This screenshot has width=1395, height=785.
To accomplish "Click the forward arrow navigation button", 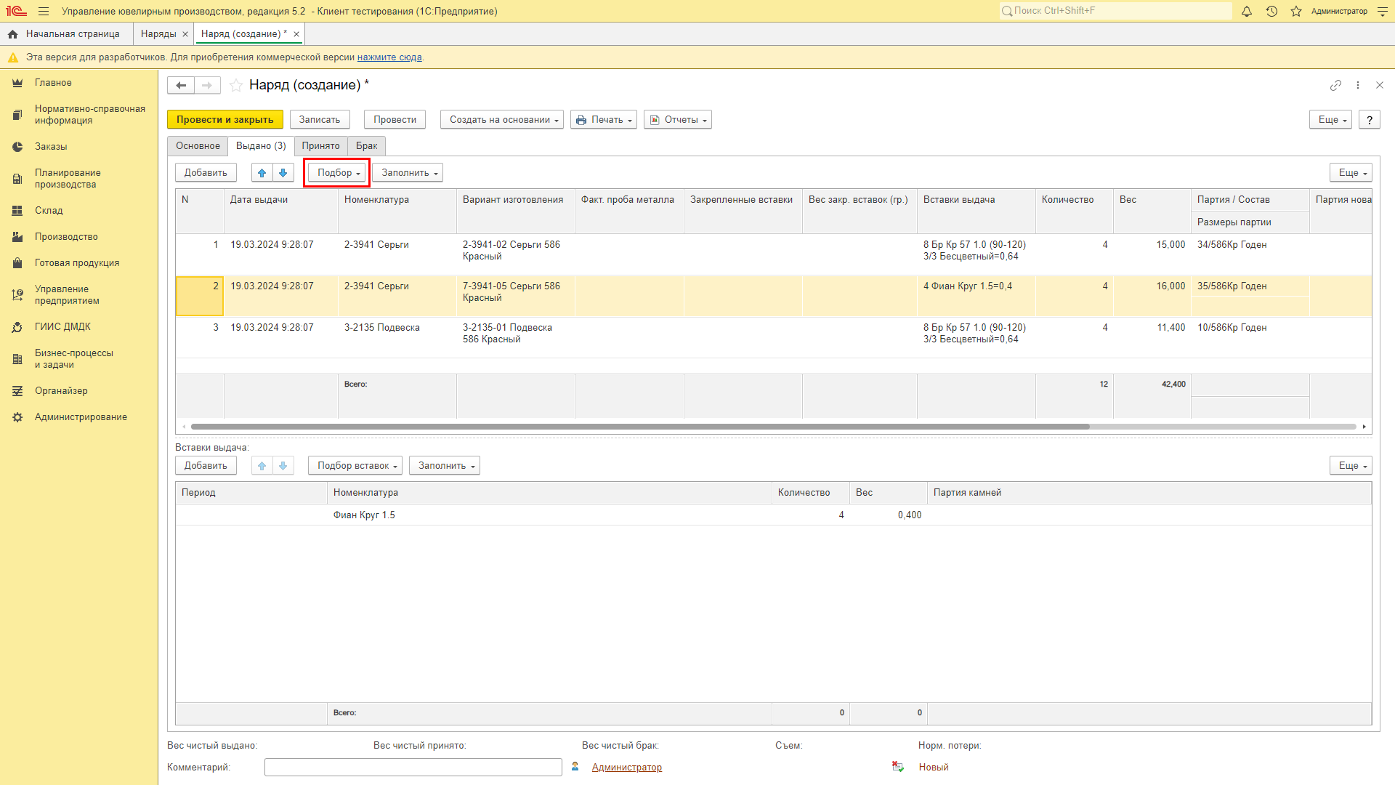I will pyautogui.click(x=207, y=86).
